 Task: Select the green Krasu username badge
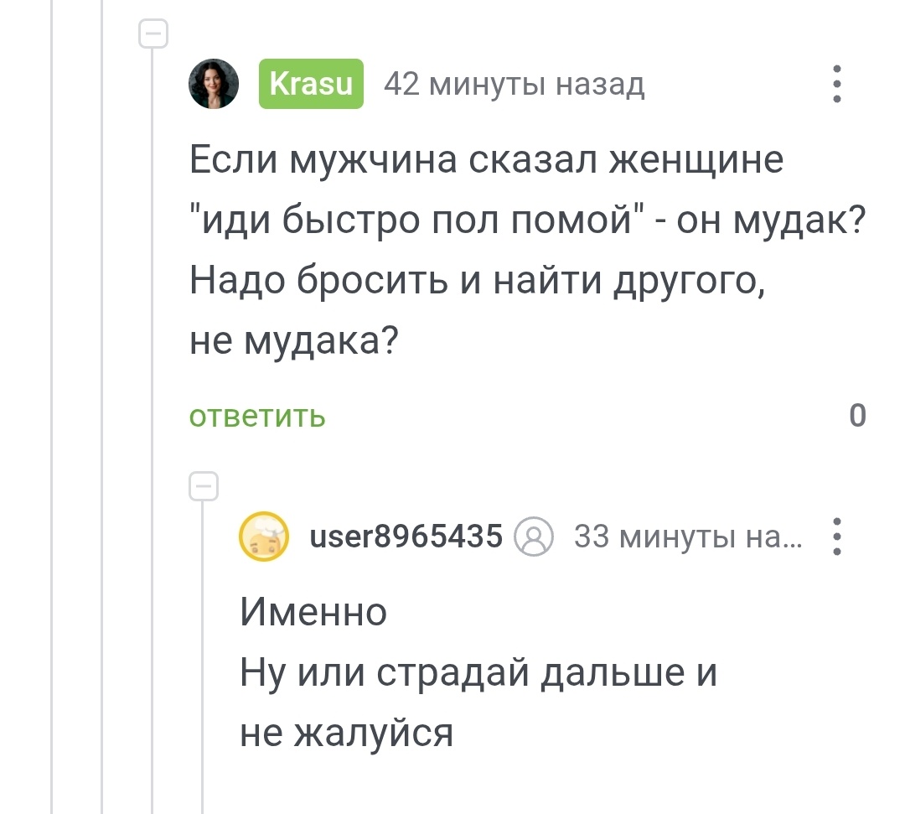point(311,84)
